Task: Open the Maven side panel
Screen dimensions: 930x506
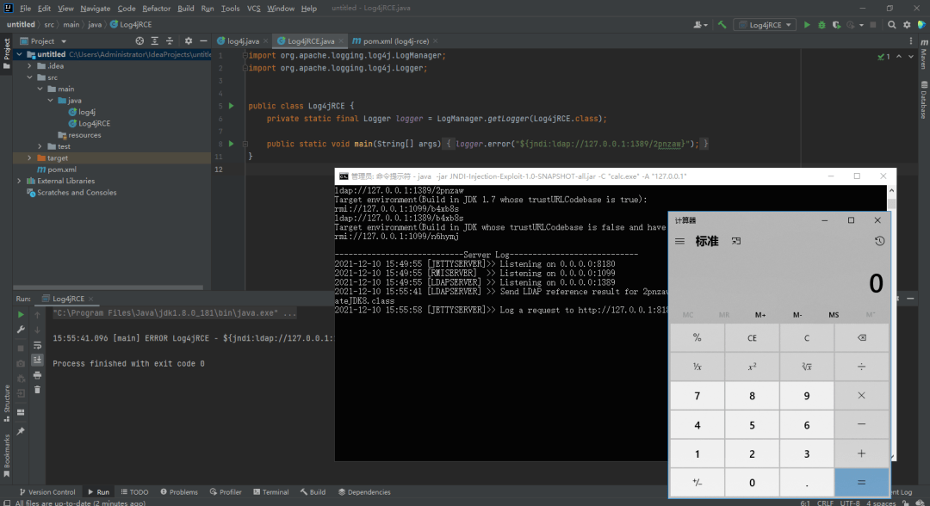Action: coord(923,54)
